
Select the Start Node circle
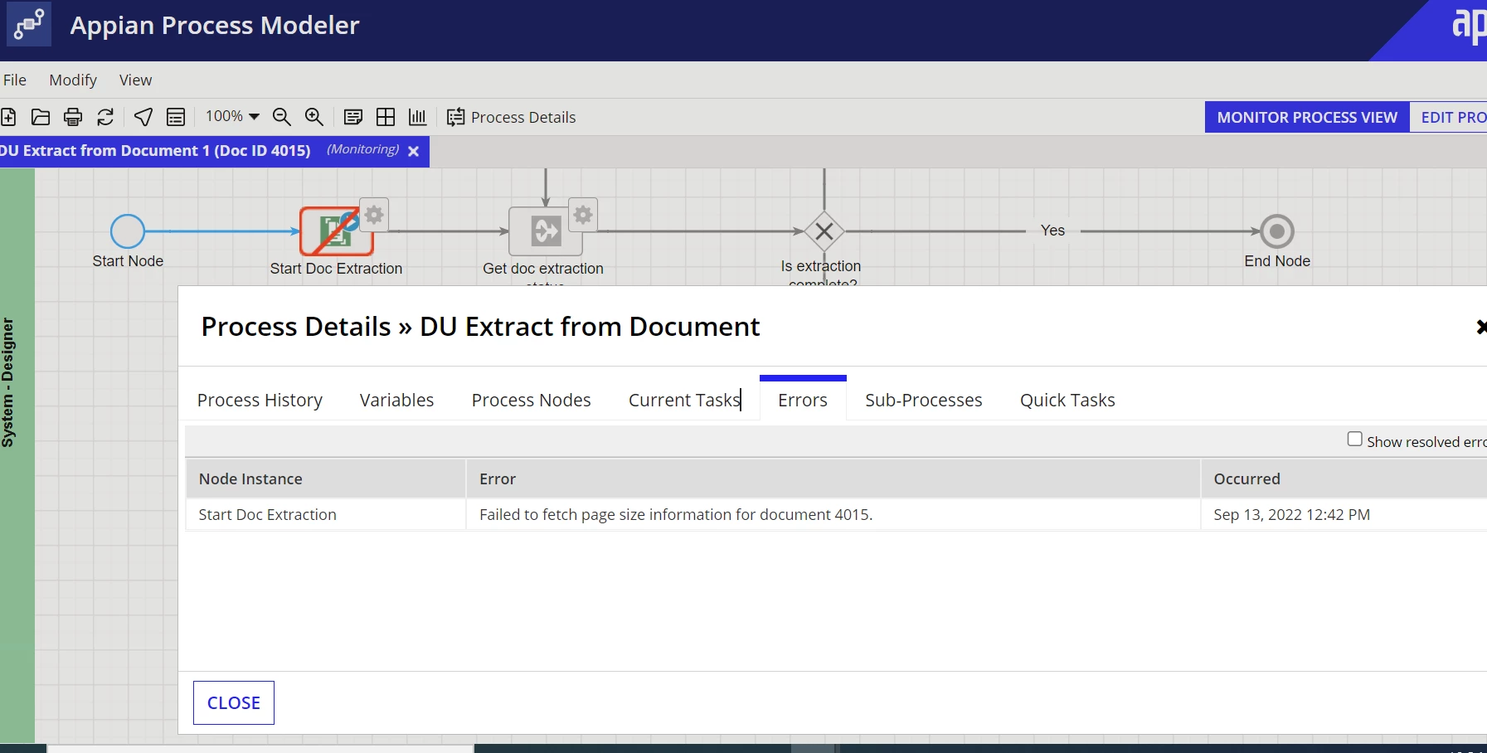pos(128,231)
